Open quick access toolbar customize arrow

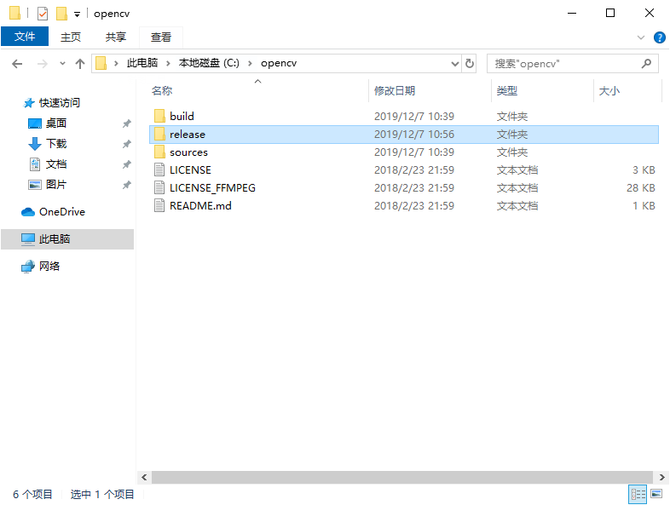(x=77, y=14)
